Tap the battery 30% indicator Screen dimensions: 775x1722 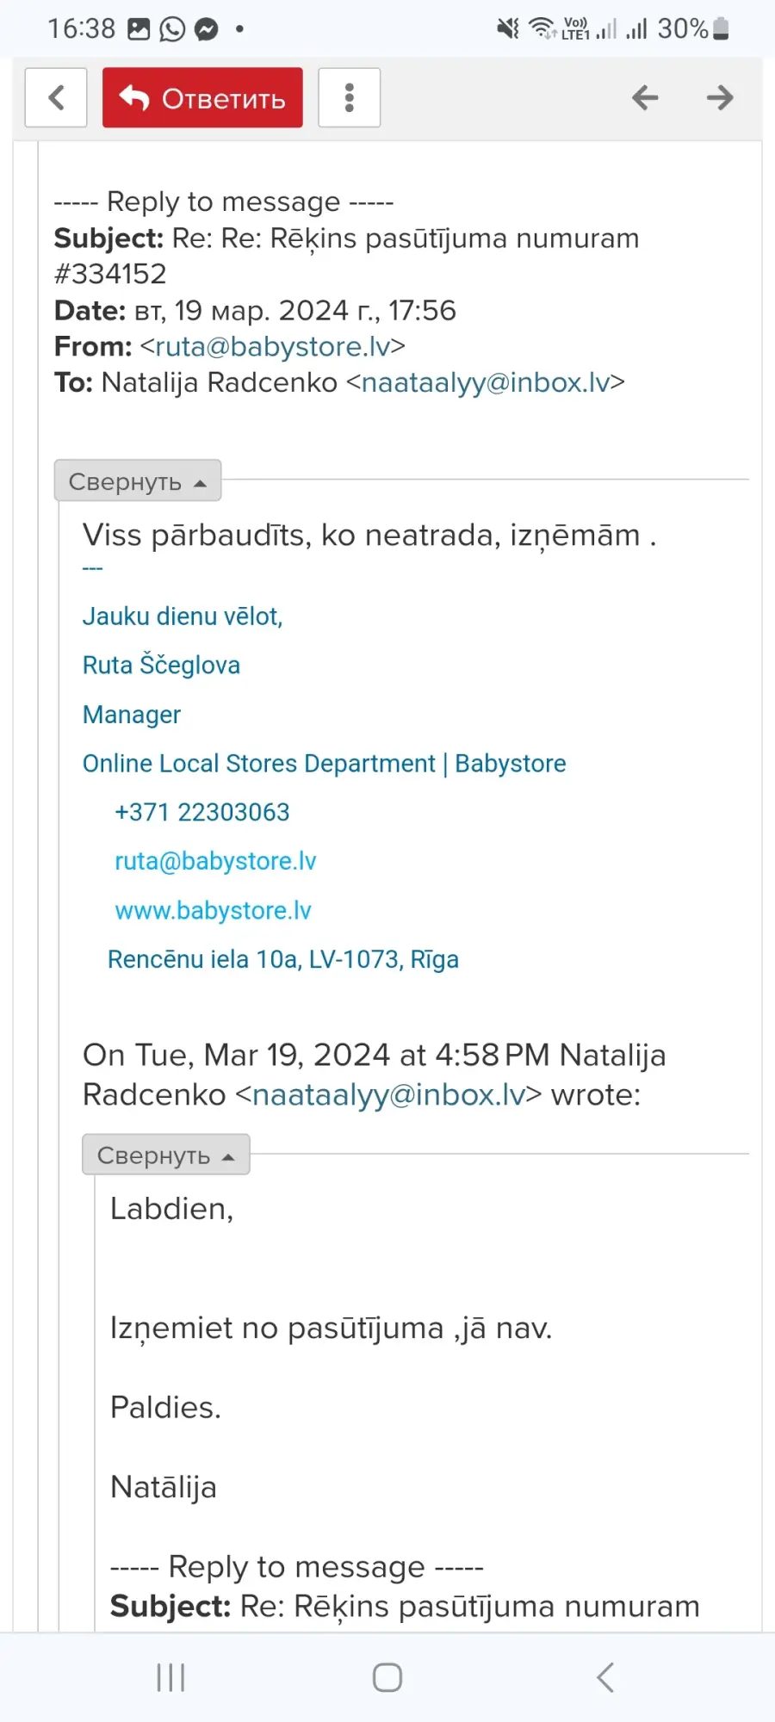693,28
